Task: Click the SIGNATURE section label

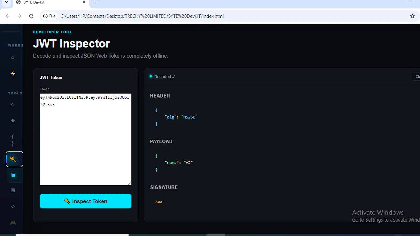Action: click(164, 187)
